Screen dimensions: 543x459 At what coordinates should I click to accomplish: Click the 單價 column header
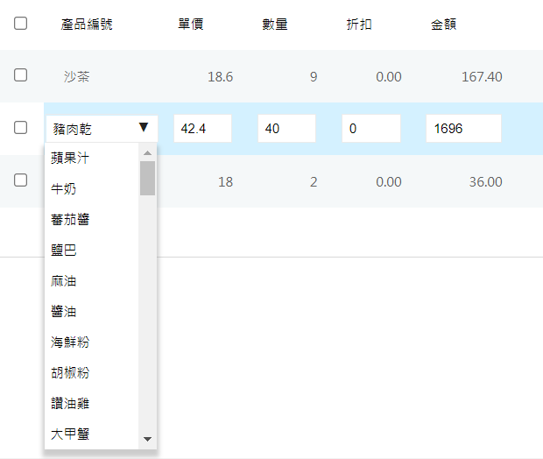190,25
